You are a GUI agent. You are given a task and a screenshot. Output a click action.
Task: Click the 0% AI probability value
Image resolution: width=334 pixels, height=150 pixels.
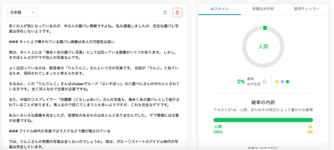(241, 82)
